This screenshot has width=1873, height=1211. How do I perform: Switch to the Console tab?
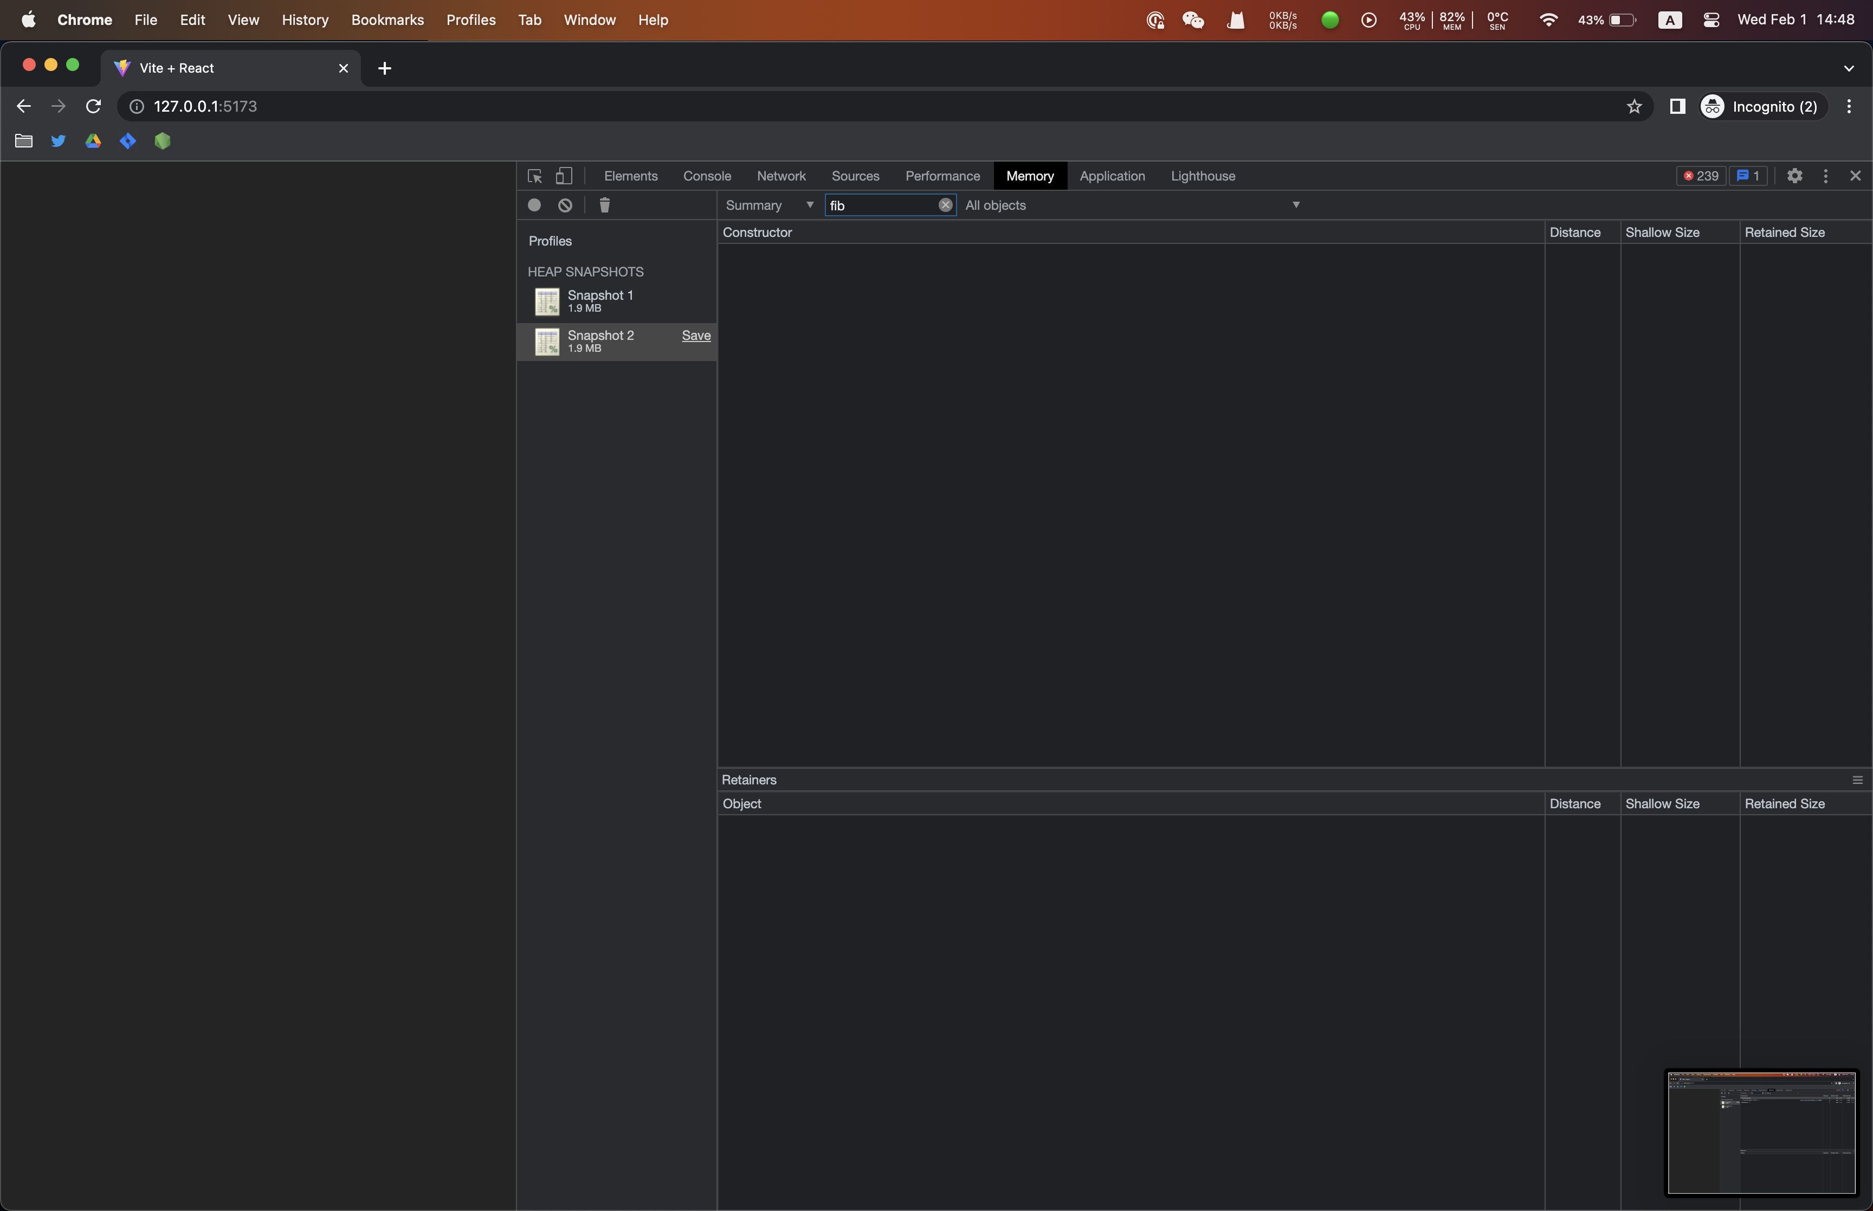[707, 175]
